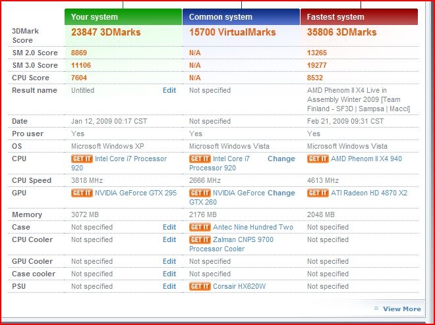435x325 pixels.
Task: Click SM 3.0 Score value 11106
Action: [x=81, y=65]
